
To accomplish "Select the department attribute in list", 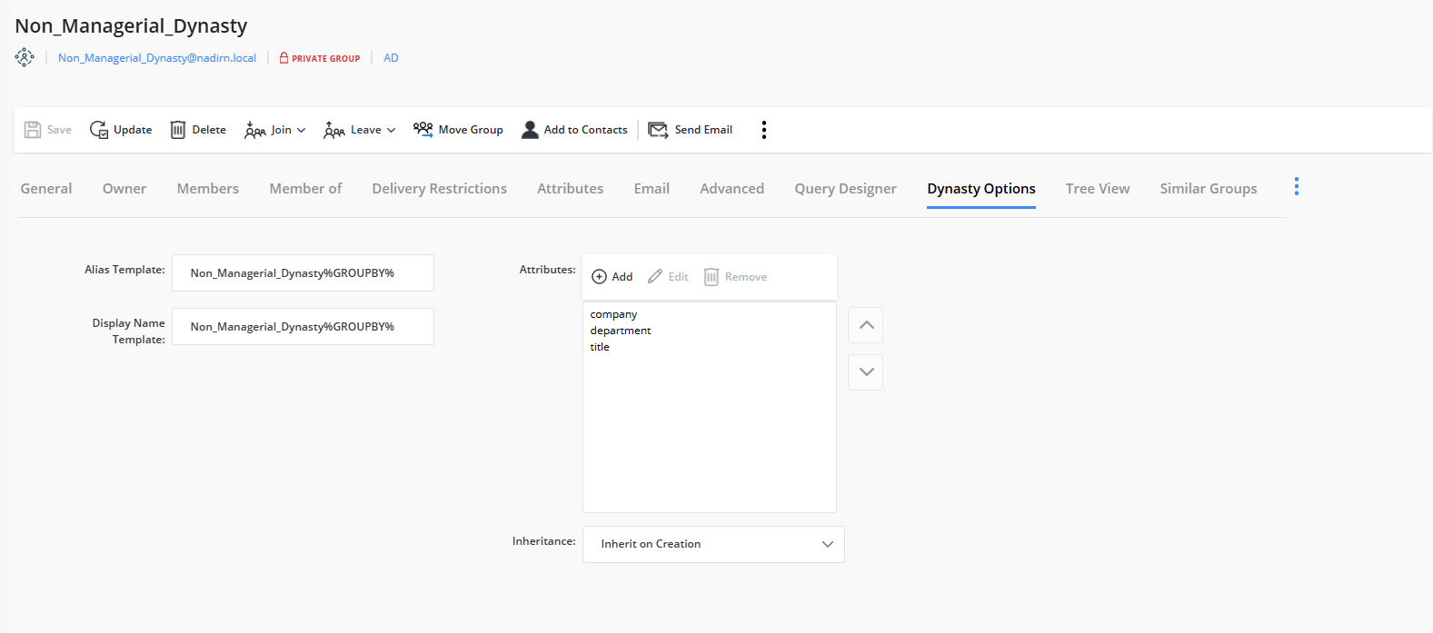I will [621, 331].
